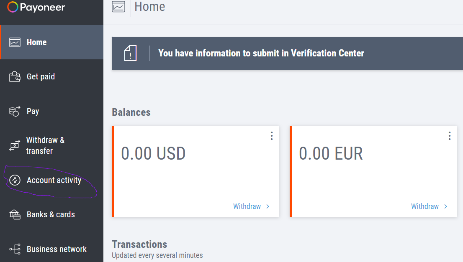The width and height of the screenshot is (463, 262).
Task: Withdraw funds from the USD balance
Action: pos(247,206)
